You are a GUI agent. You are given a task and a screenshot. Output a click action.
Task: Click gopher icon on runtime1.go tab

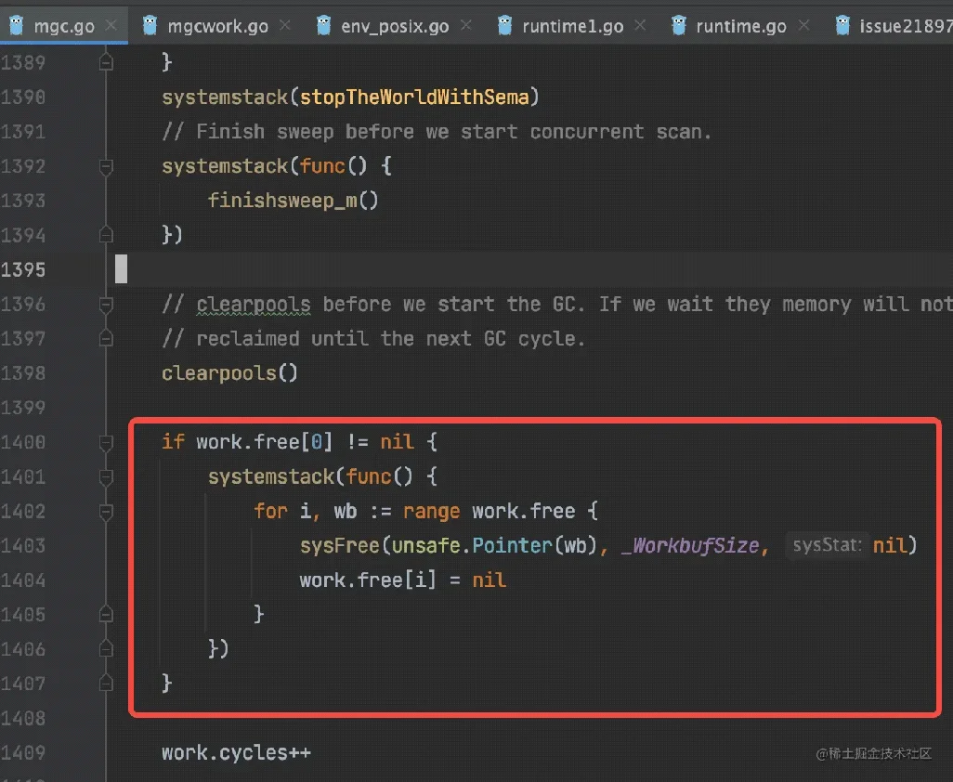click(x=504, y=25)
